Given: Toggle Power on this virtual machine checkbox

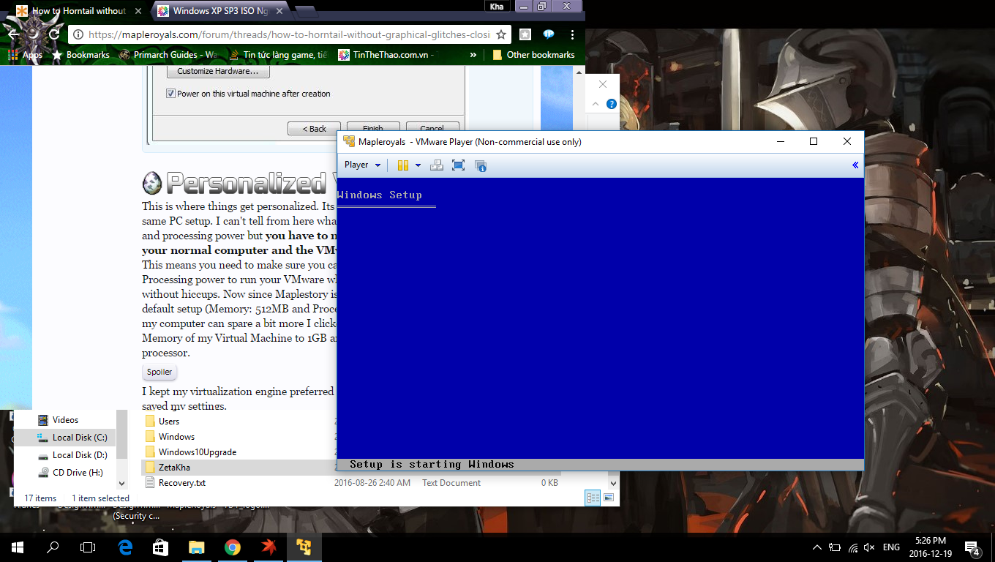Looking at the screenshot, I should click(170, 94).
